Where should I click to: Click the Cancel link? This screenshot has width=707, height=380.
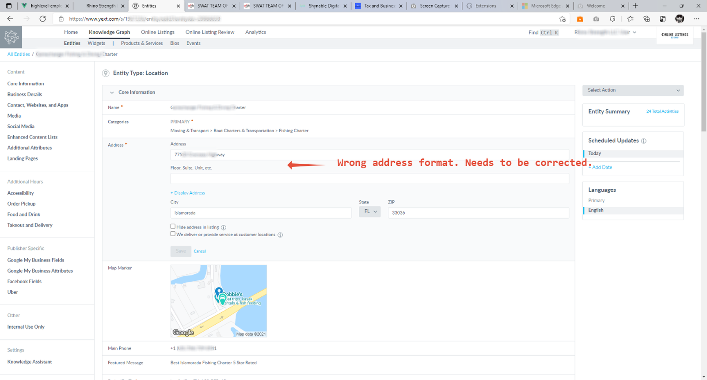click(x=200, y=251)
